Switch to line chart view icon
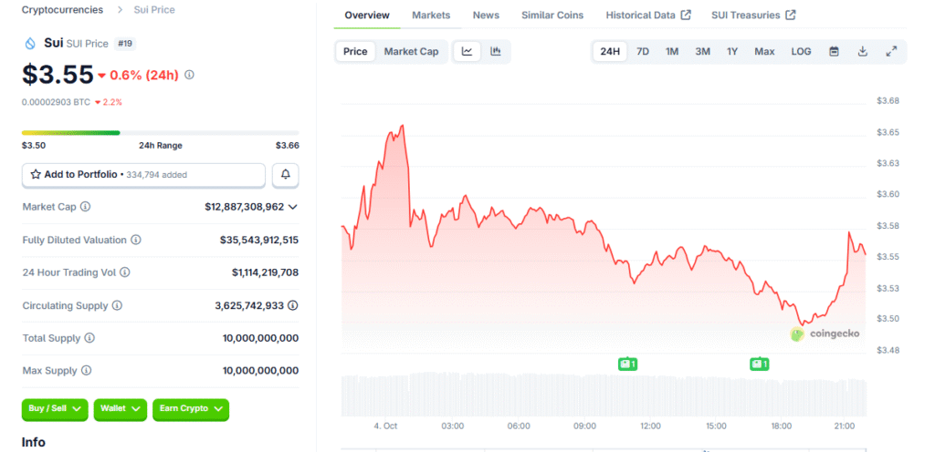The height and width of the screenshot is (452, 935). coord(467,52)
